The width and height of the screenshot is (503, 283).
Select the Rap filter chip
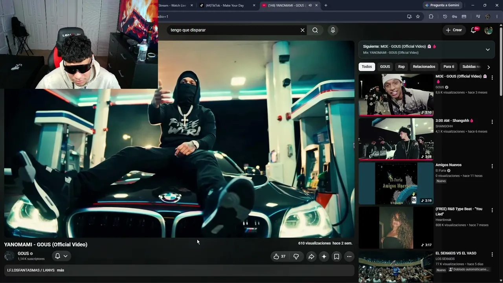[401, 67]
